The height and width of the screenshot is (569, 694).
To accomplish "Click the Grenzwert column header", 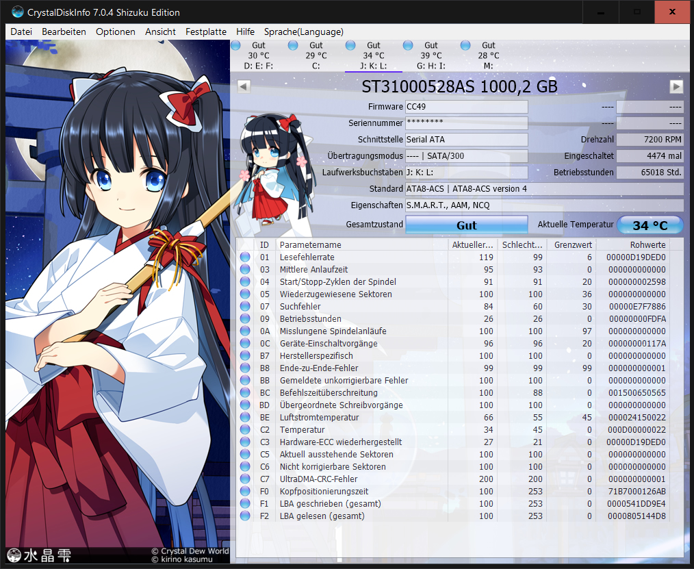I will [x=572, y=245].
